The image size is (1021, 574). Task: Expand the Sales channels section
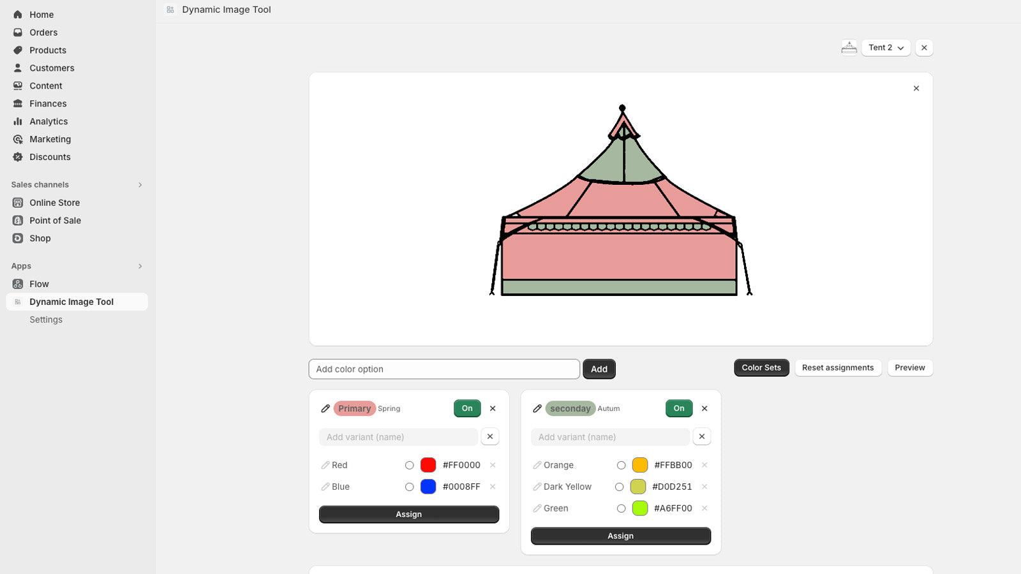pos(140,184)
